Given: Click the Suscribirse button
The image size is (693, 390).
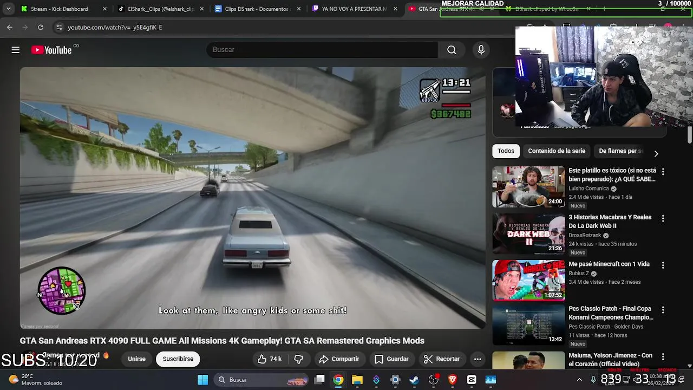Looking at the screenshot, I should [178, 359].
